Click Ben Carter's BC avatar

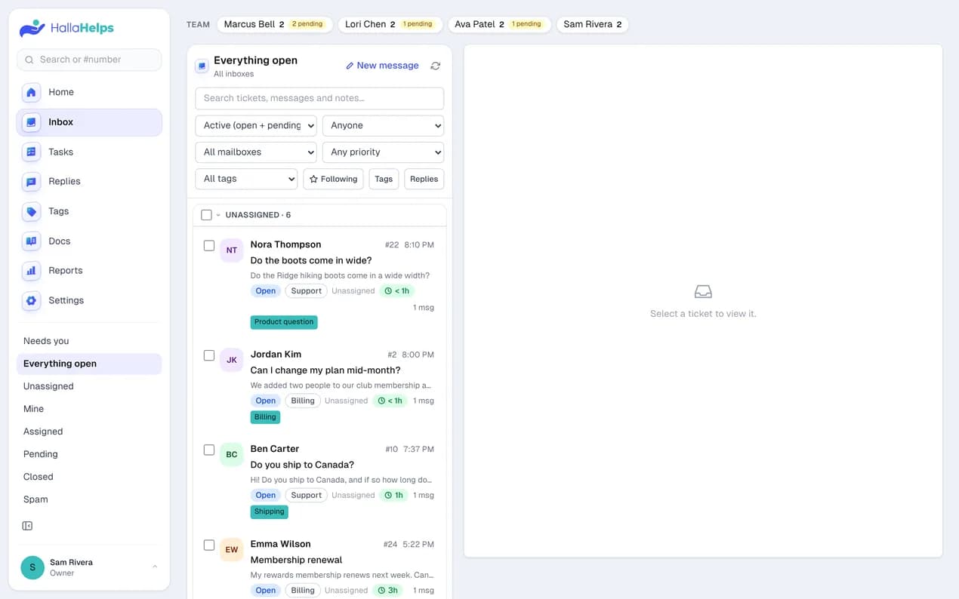(232, 454)
